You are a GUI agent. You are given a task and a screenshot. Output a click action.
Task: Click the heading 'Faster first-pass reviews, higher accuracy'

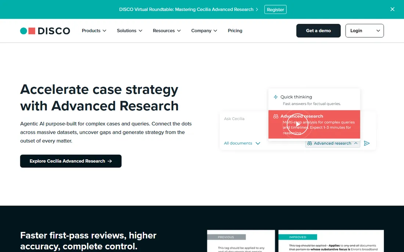click(89, 241)
